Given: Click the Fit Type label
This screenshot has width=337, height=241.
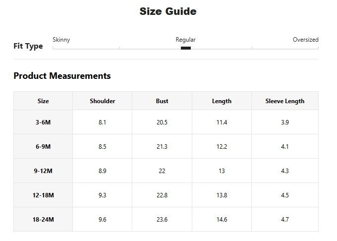Looking at the screenshot, I should (28, 46).
